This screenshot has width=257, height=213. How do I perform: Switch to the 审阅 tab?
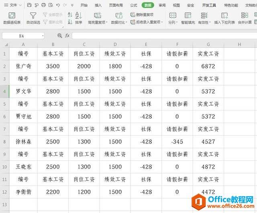[x=162, y=5]
